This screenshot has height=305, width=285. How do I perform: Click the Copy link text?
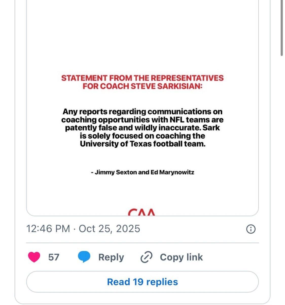tap(181, 257)
